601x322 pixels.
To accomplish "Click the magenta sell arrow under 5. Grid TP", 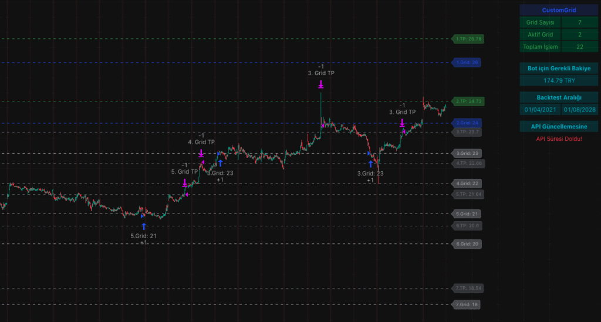I will click(185, 183).
